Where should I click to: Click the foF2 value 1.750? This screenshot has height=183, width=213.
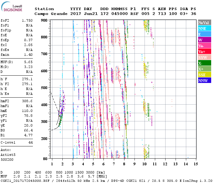click(27, 20)
